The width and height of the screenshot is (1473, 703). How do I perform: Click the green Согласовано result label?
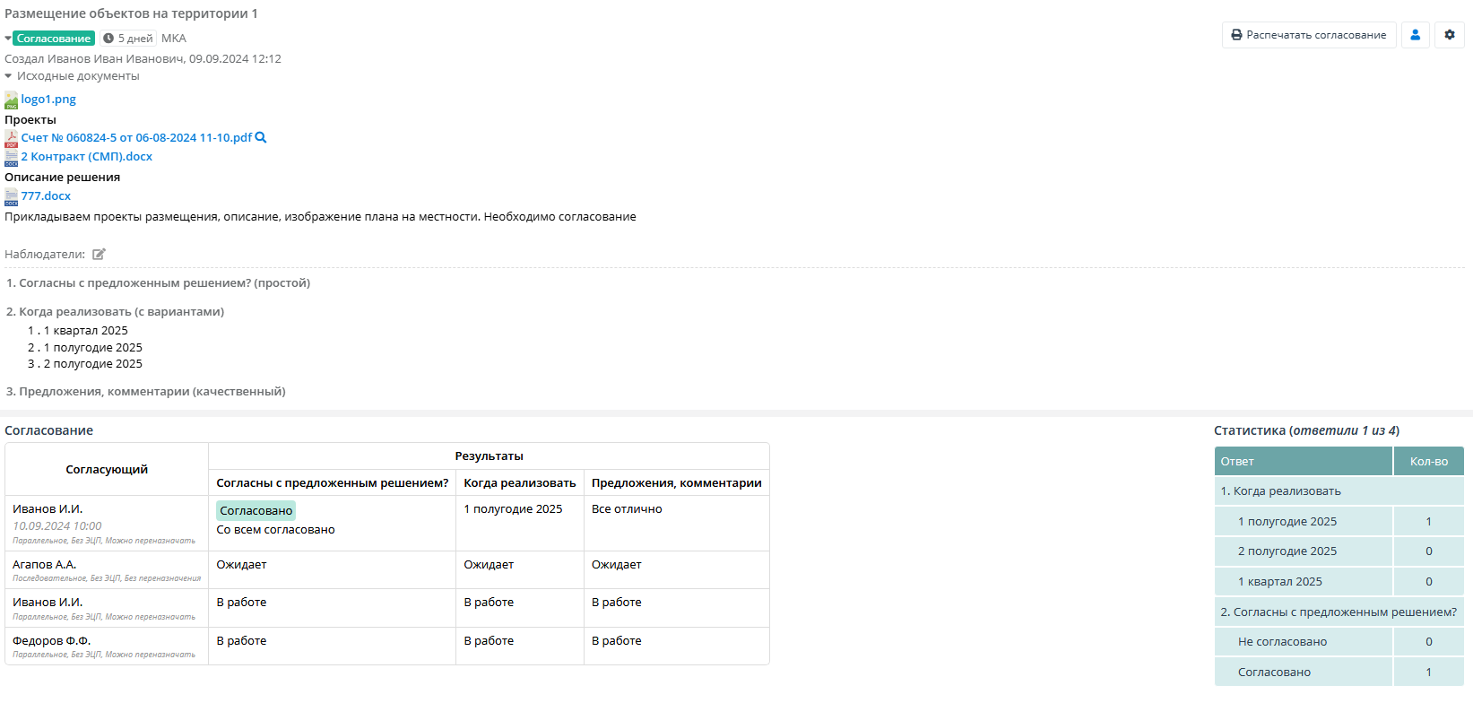pyautogui.click(x=256, y=510)
